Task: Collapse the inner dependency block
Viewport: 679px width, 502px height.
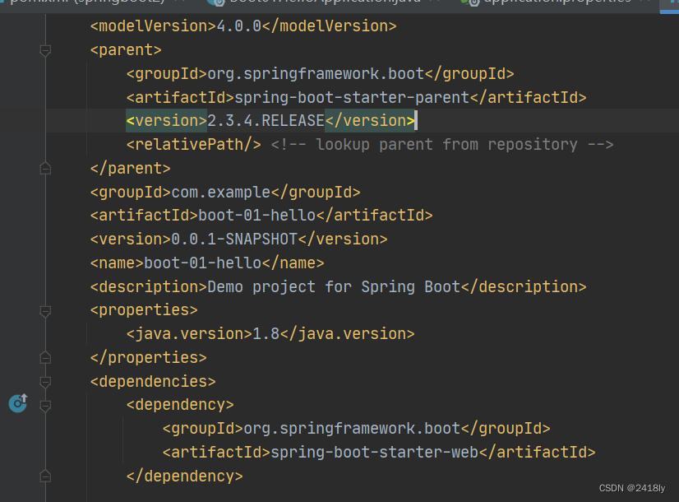Action: [45, 405]
